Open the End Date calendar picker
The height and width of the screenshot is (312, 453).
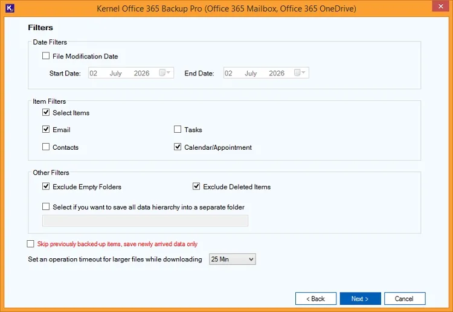[300, 73]
